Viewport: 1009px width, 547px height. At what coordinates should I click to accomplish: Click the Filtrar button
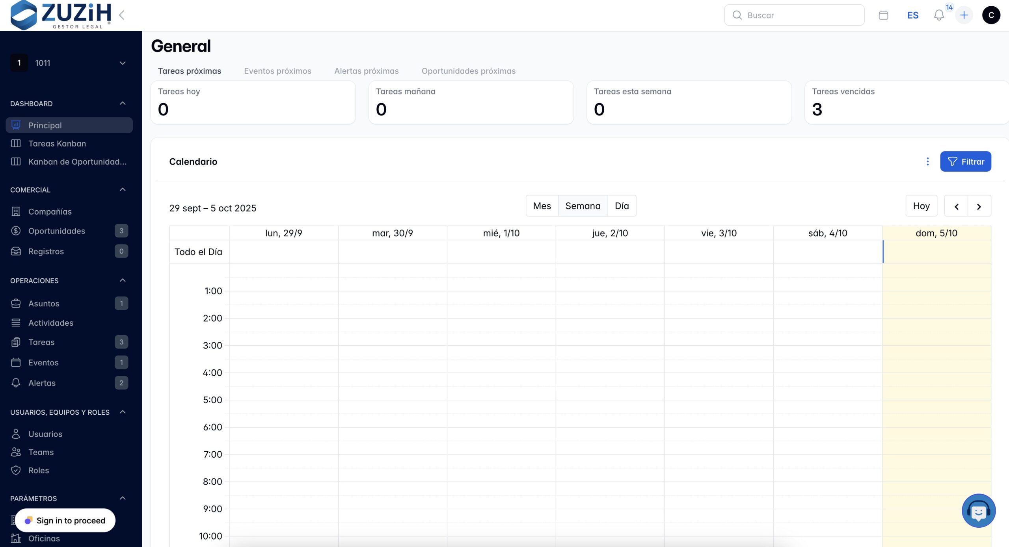(x=965, y=161)
